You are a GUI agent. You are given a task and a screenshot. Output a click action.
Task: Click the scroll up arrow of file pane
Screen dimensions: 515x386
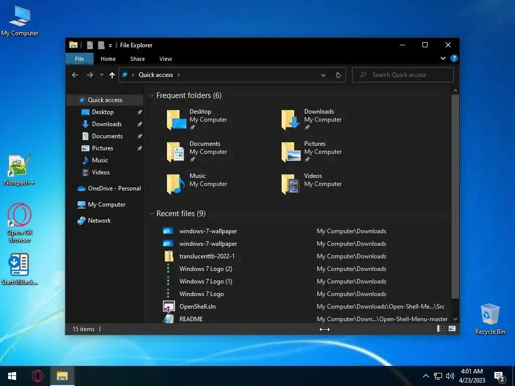pyautogui.click(x=455, y=90)
